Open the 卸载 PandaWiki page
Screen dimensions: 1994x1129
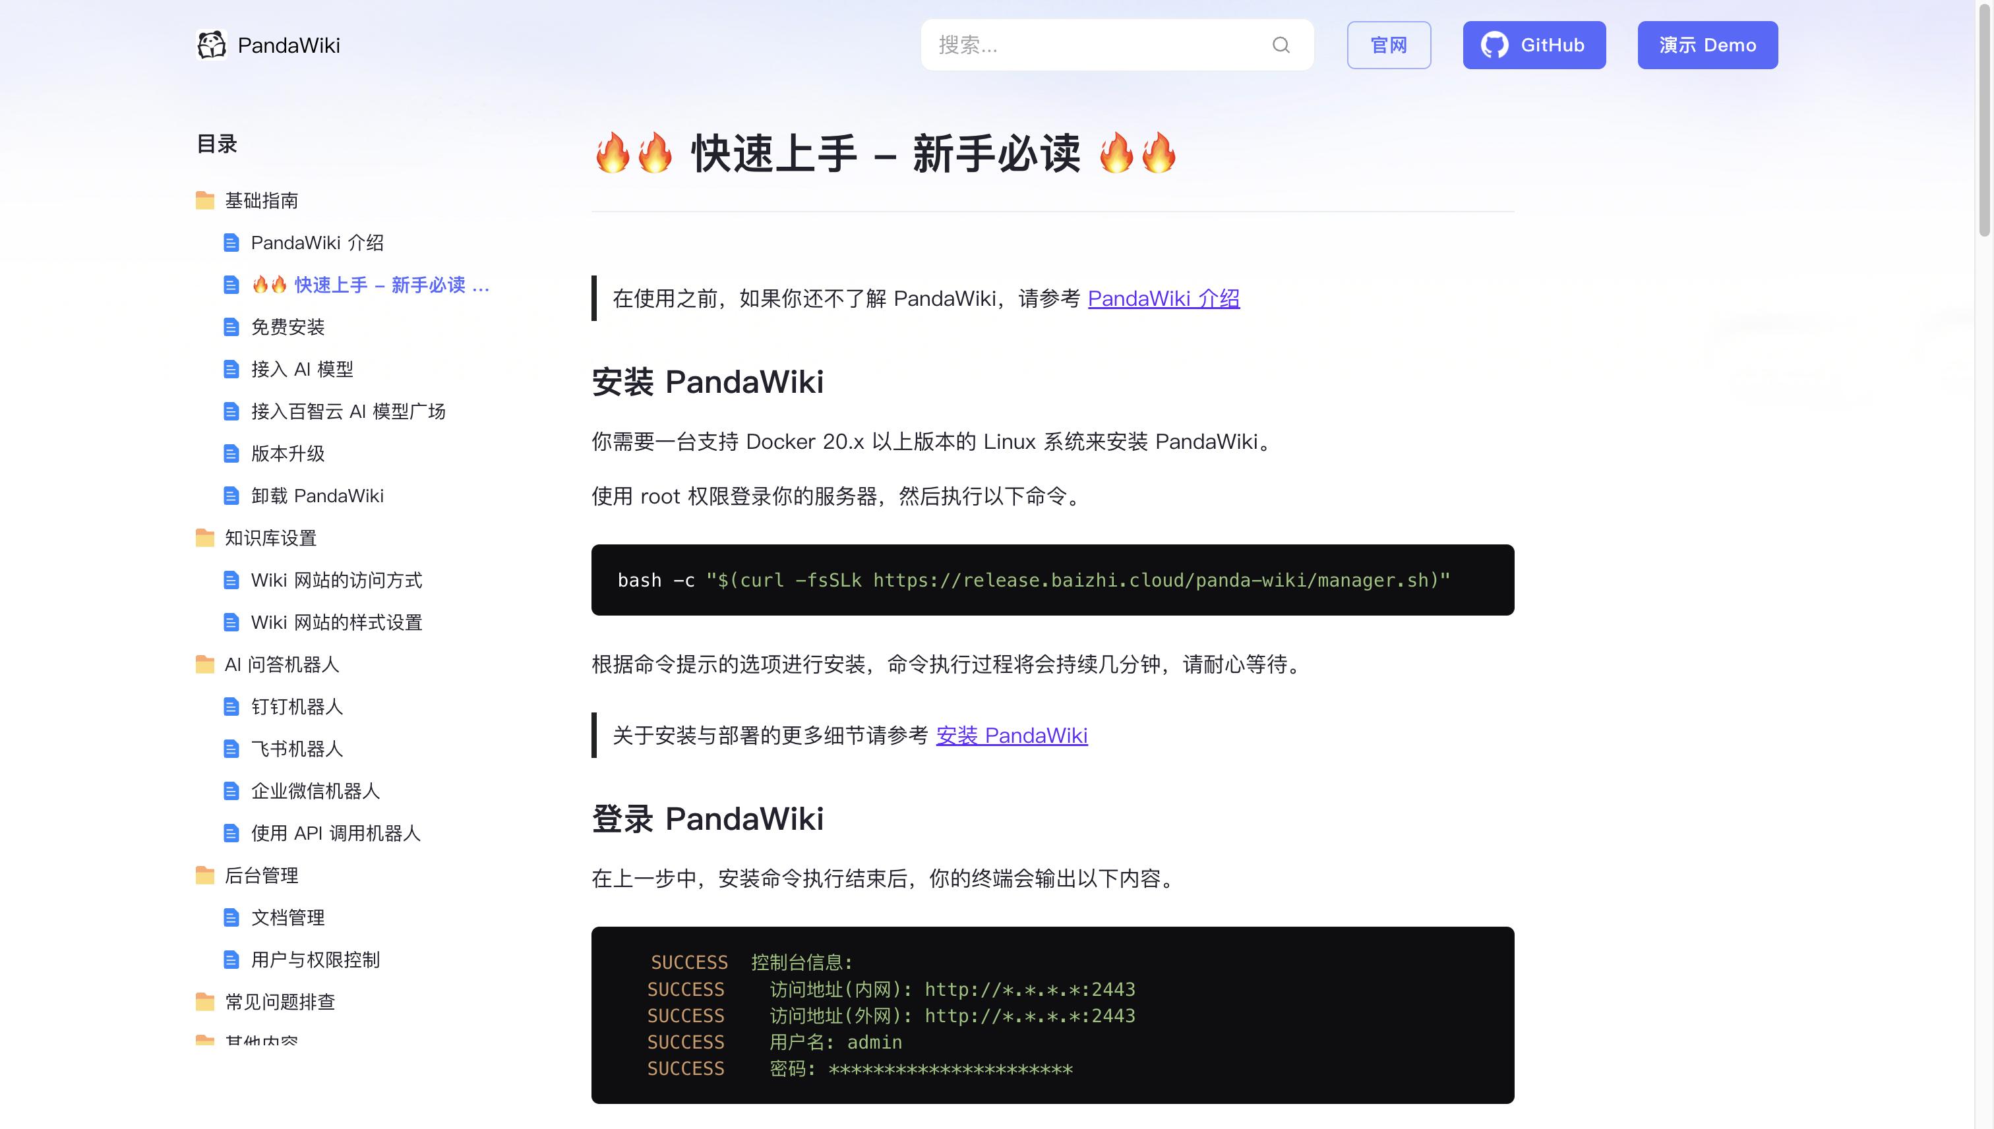pyautogui.click(x=317, y=496)
